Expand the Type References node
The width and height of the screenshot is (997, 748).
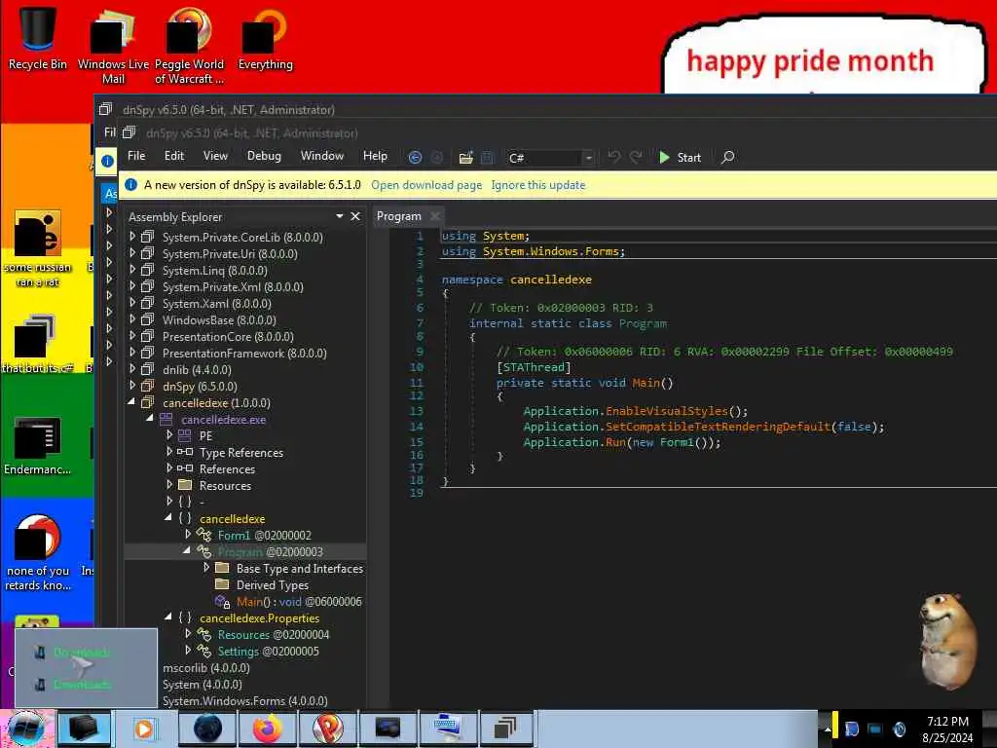169,452
